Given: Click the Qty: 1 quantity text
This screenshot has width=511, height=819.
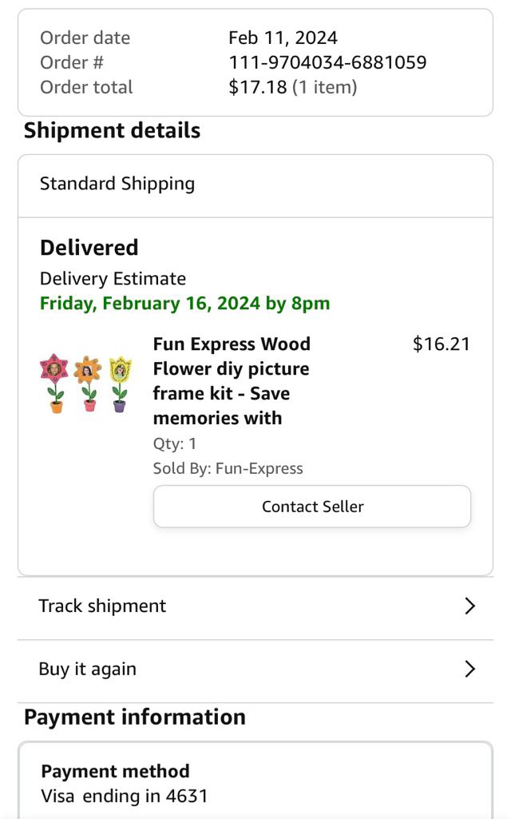Looking at the screenshot, I should 174,443.
